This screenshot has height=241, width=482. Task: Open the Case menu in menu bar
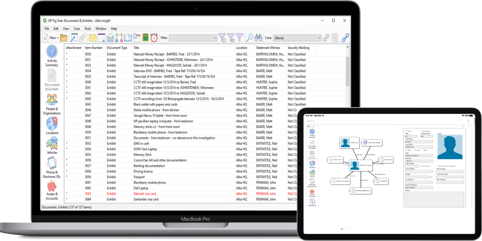77,29
